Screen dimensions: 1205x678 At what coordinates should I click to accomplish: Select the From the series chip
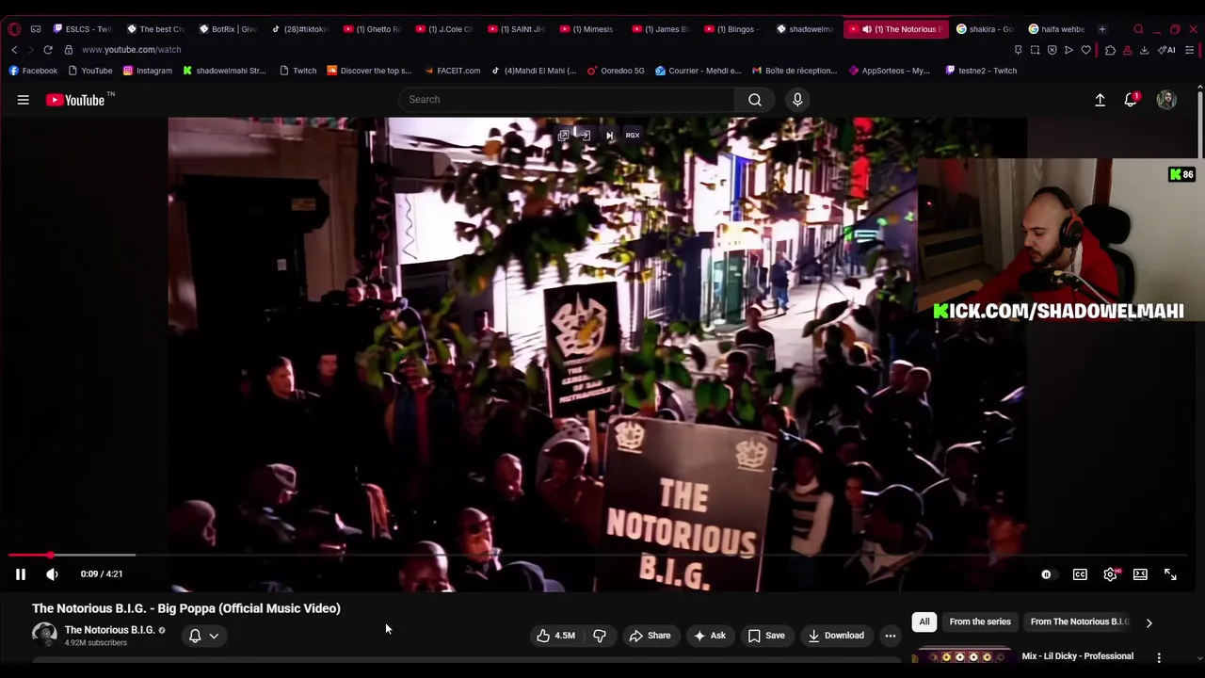[x=980, y=621]
